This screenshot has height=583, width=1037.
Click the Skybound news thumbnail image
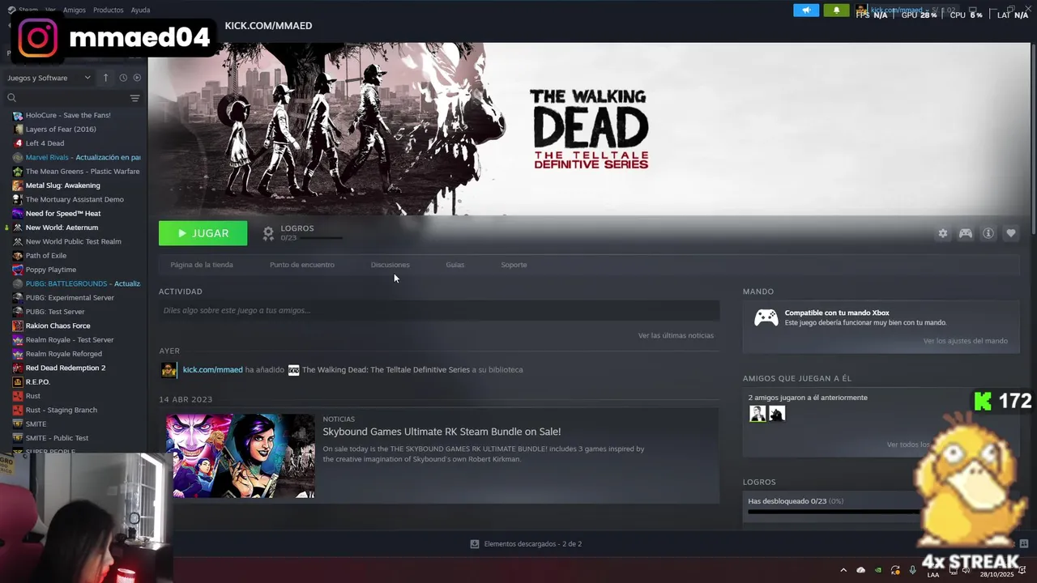click(240, 456)
